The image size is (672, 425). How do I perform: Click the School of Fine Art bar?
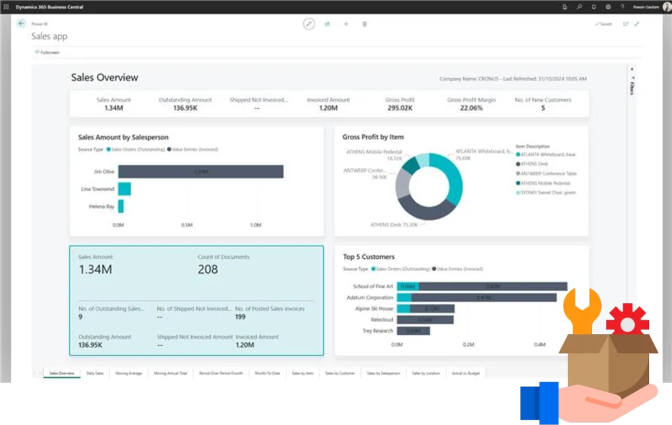pyautogui.click(x=482, y=286)
